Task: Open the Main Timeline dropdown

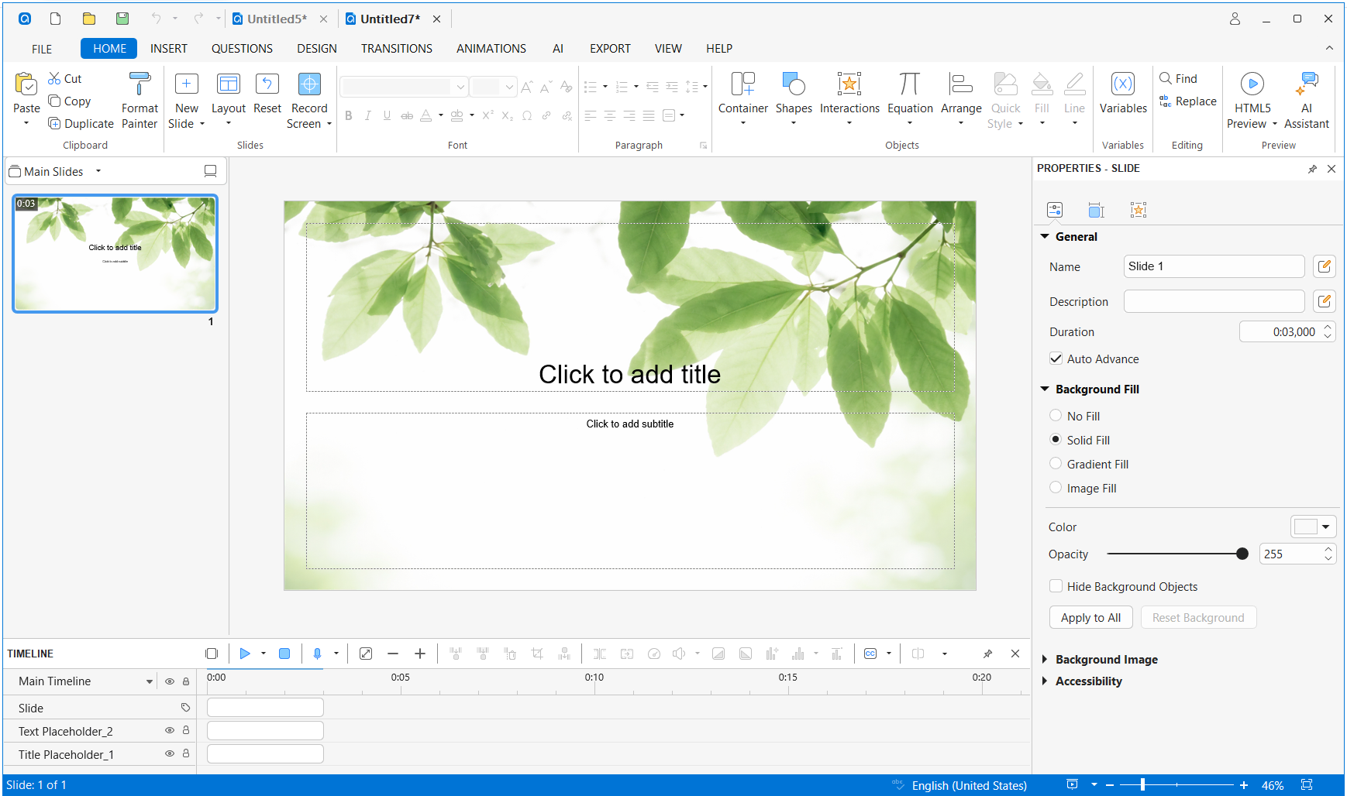Action: point(150,681)
